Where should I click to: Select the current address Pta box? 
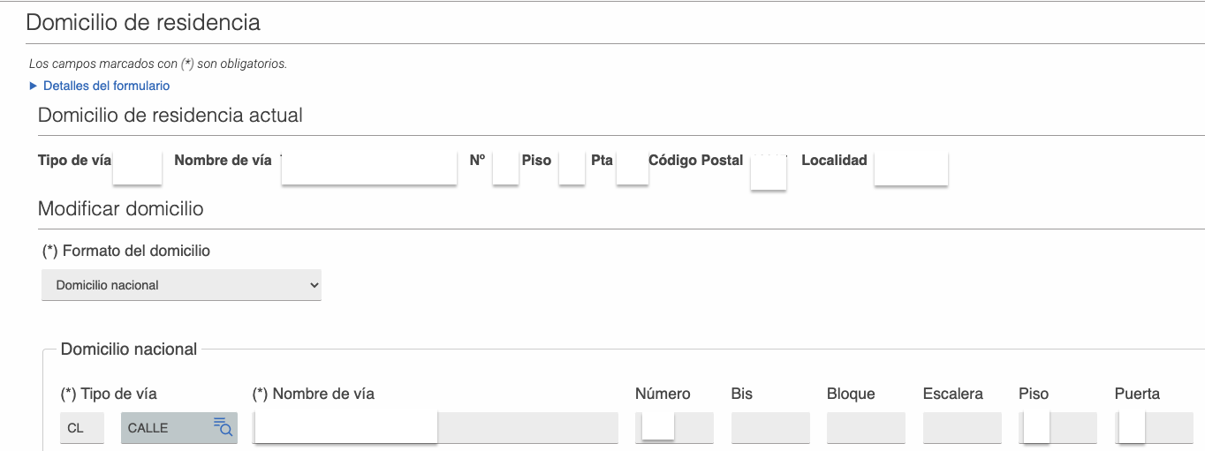point(632,167)
